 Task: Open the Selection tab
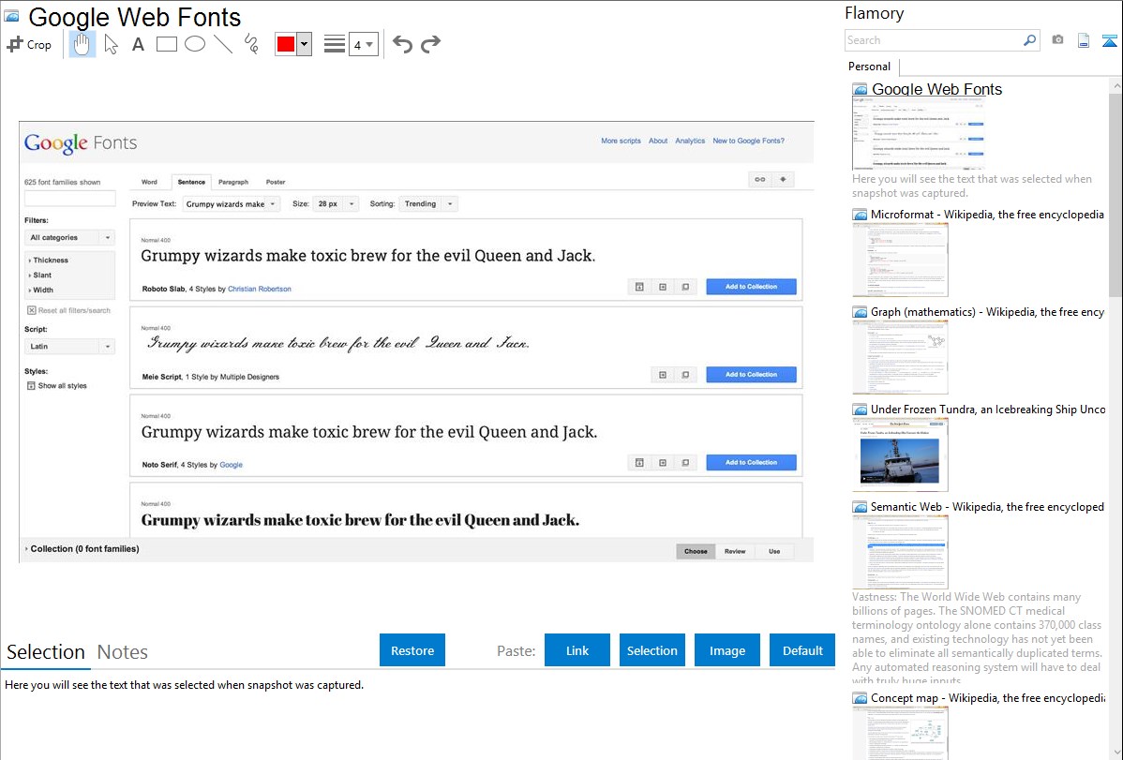[x=46, y=652]
